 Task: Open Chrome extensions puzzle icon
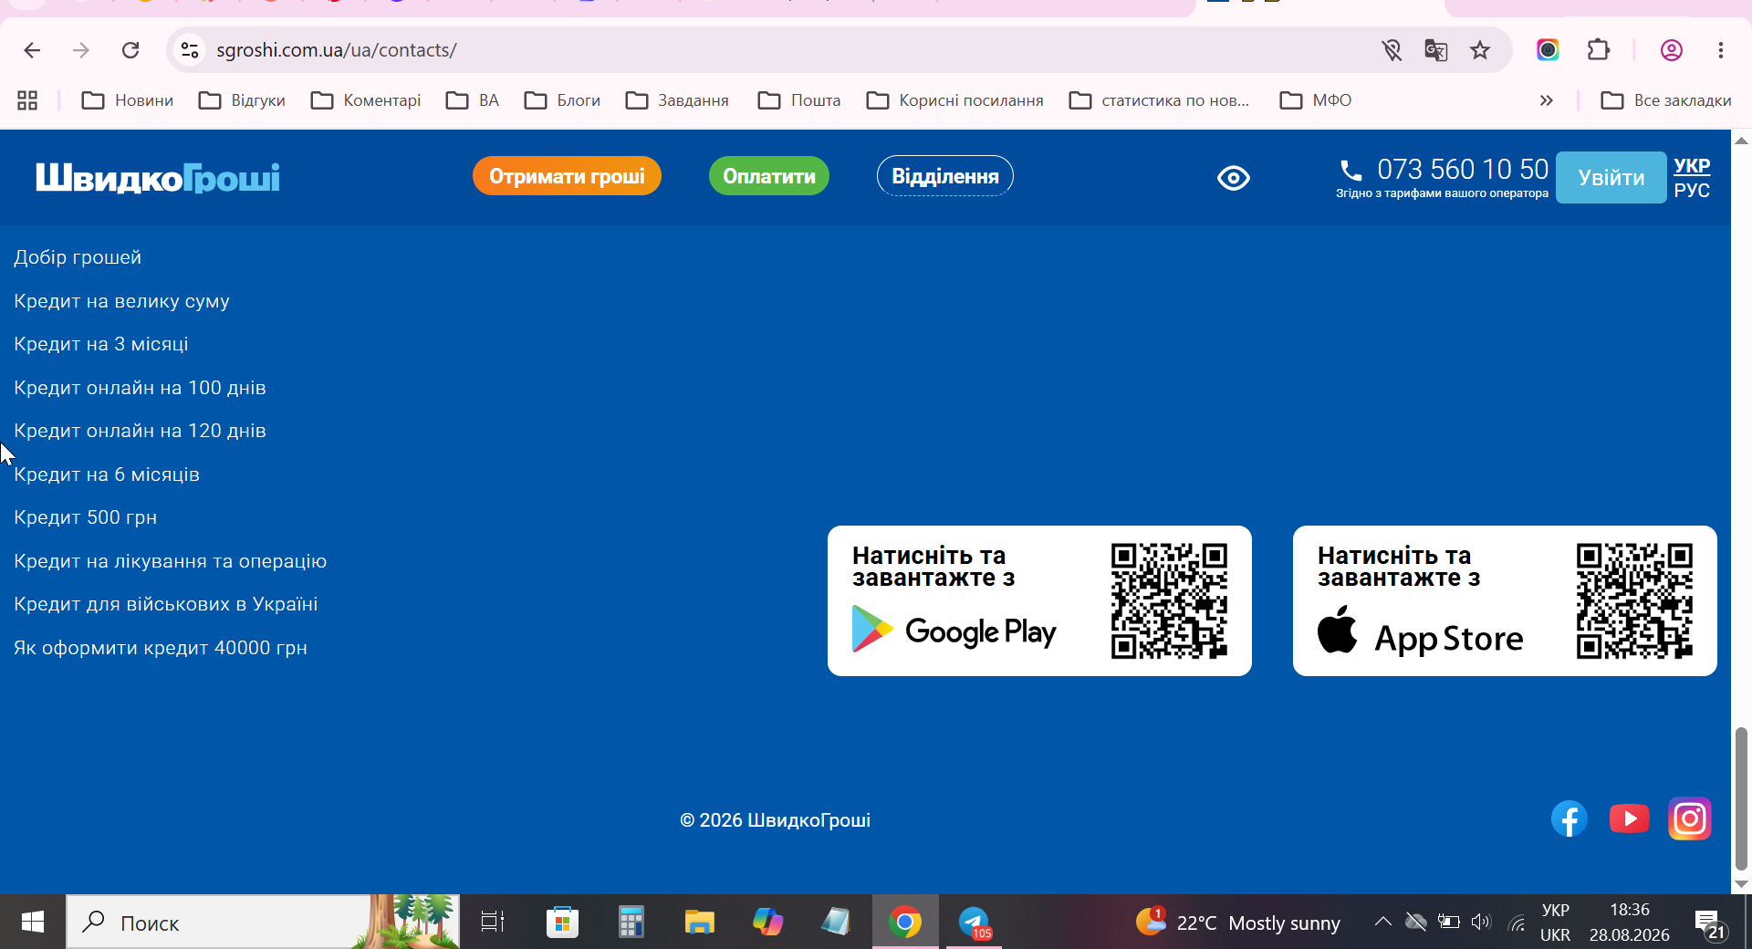click(x=1599, y=50)
